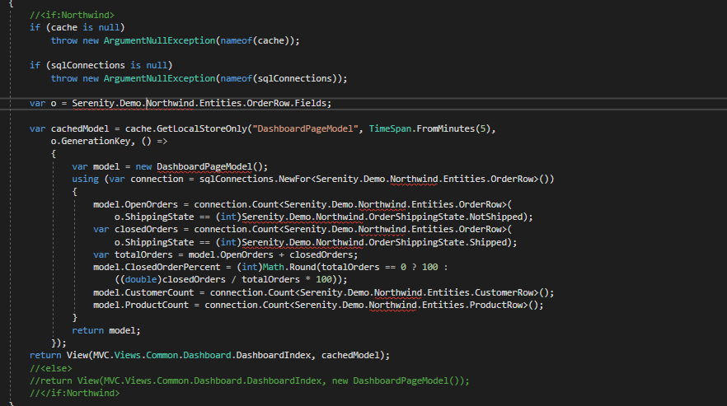The image size is (727, 406).
Task: Click 'o.GenerationKey' argument
Action: coord(91,141)
